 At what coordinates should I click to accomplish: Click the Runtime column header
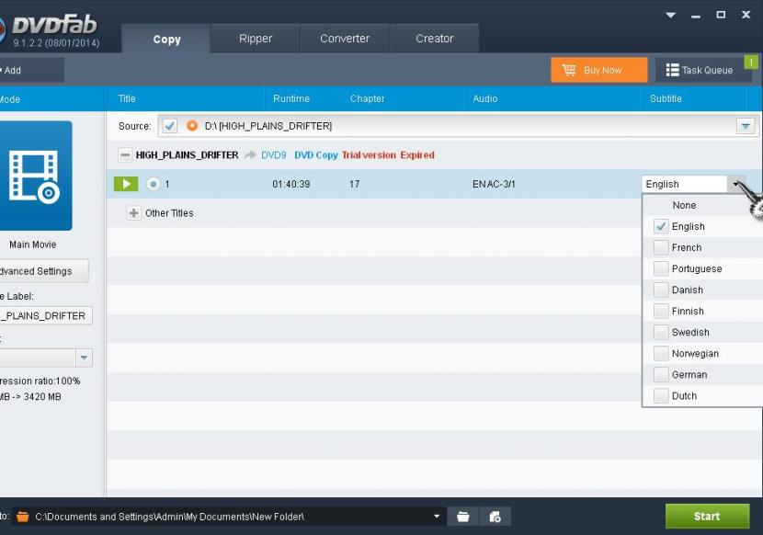pyautogui.click(x=291, y=98)
